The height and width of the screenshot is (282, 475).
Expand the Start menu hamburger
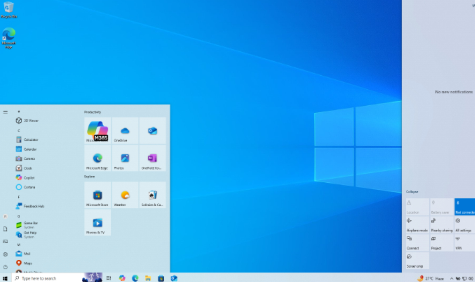(5, 112)
